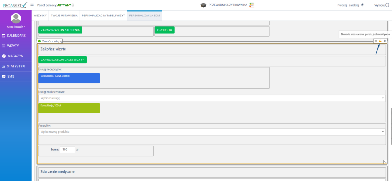The height and width of the screenshot is (181, 392).
Task: Switch to the Twoje Ustawienia tab
Action: click(x=64, y=16)
